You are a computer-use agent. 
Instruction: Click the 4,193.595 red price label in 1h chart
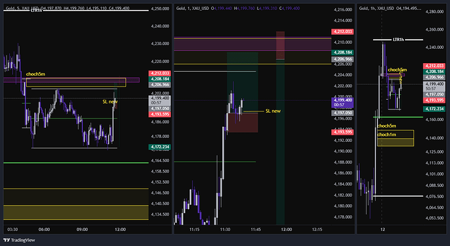434,100
